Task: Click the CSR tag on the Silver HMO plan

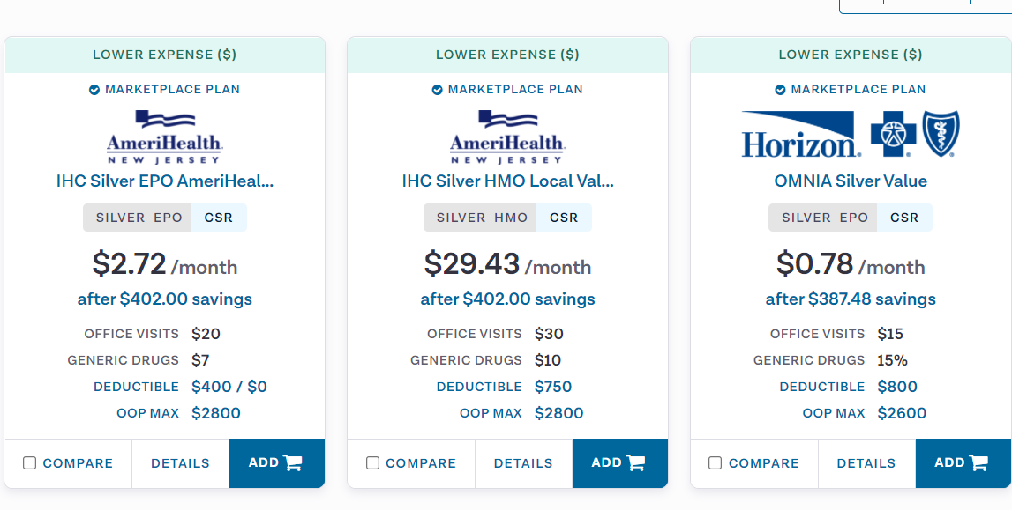Action: pos(564,218)
